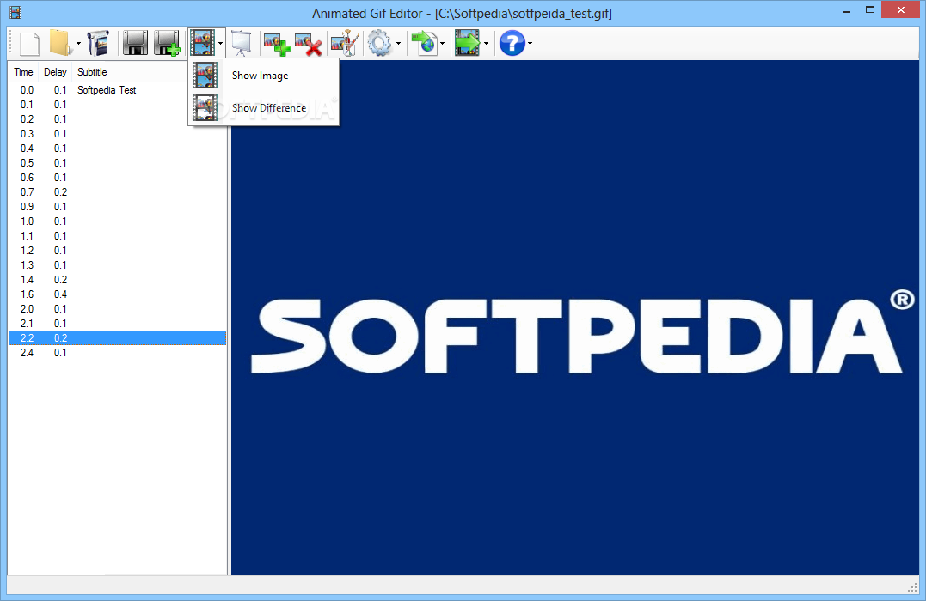Select the 'Softpedia Test' subtitle row

pos(117,90)
